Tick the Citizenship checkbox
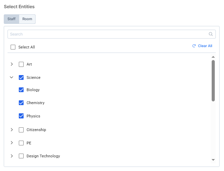224x171 pixels. click(21, 130)
